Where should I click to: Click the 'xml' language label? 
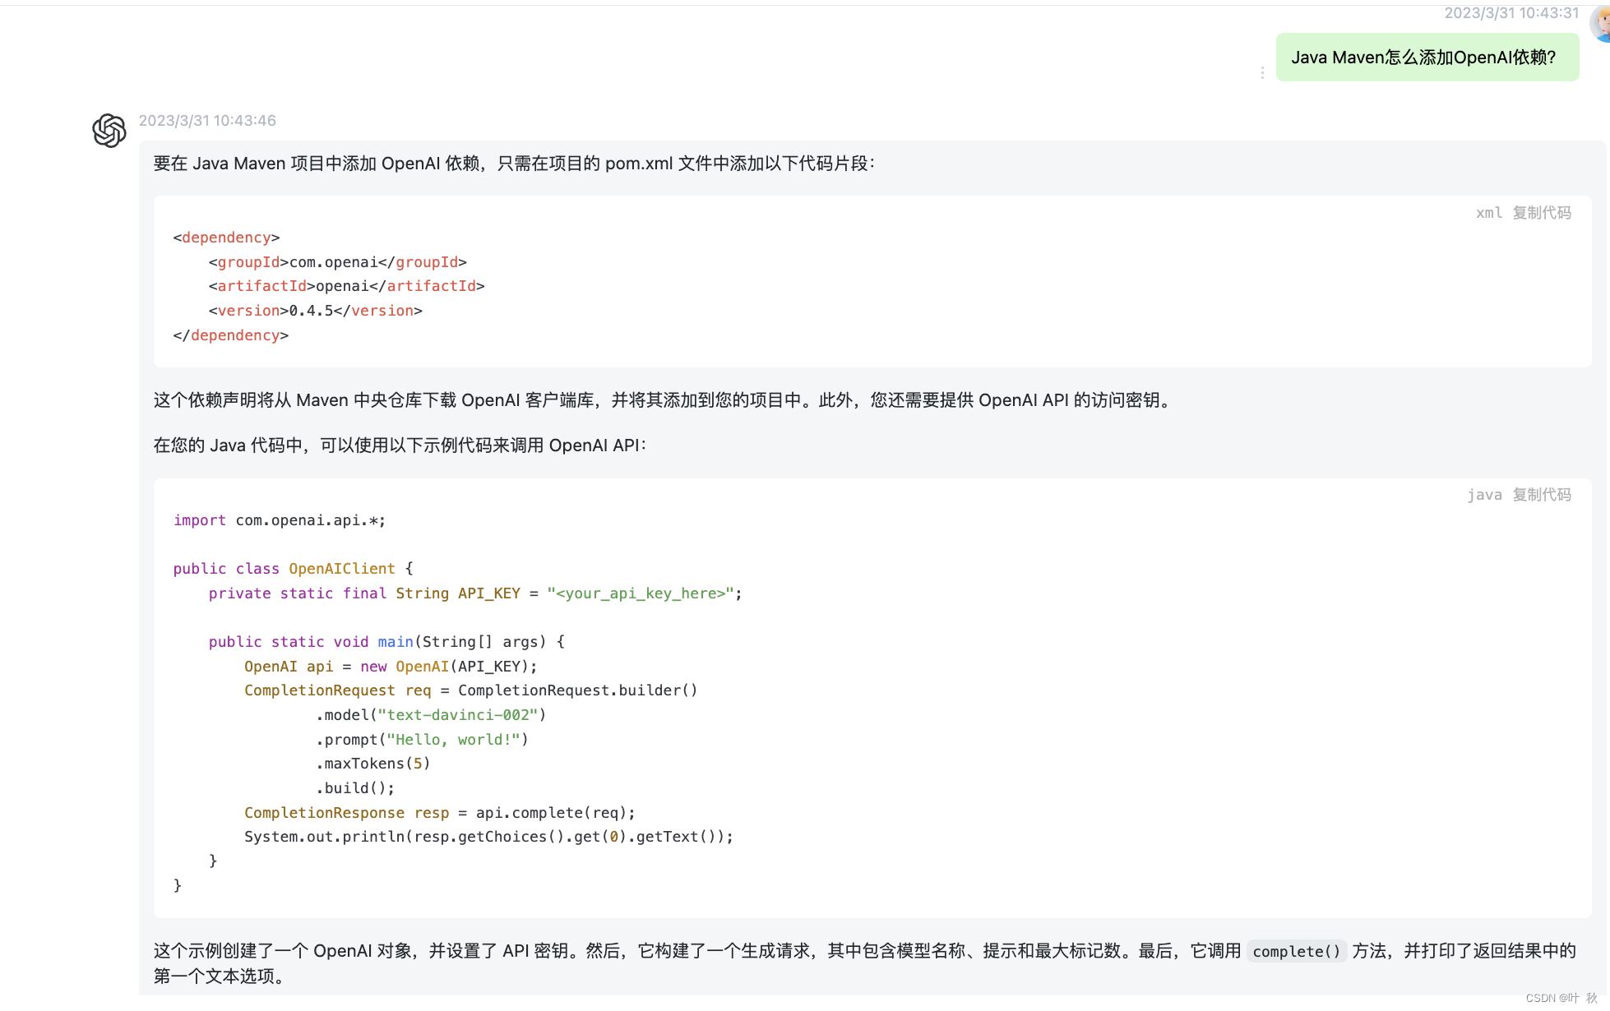(x=1489, y=213)
